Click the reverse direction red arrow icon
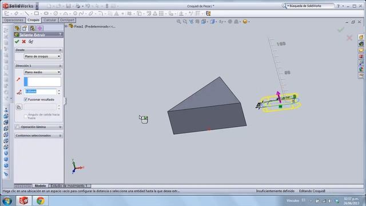Screen dimensions: 366x206 click(x=18, y=80)
